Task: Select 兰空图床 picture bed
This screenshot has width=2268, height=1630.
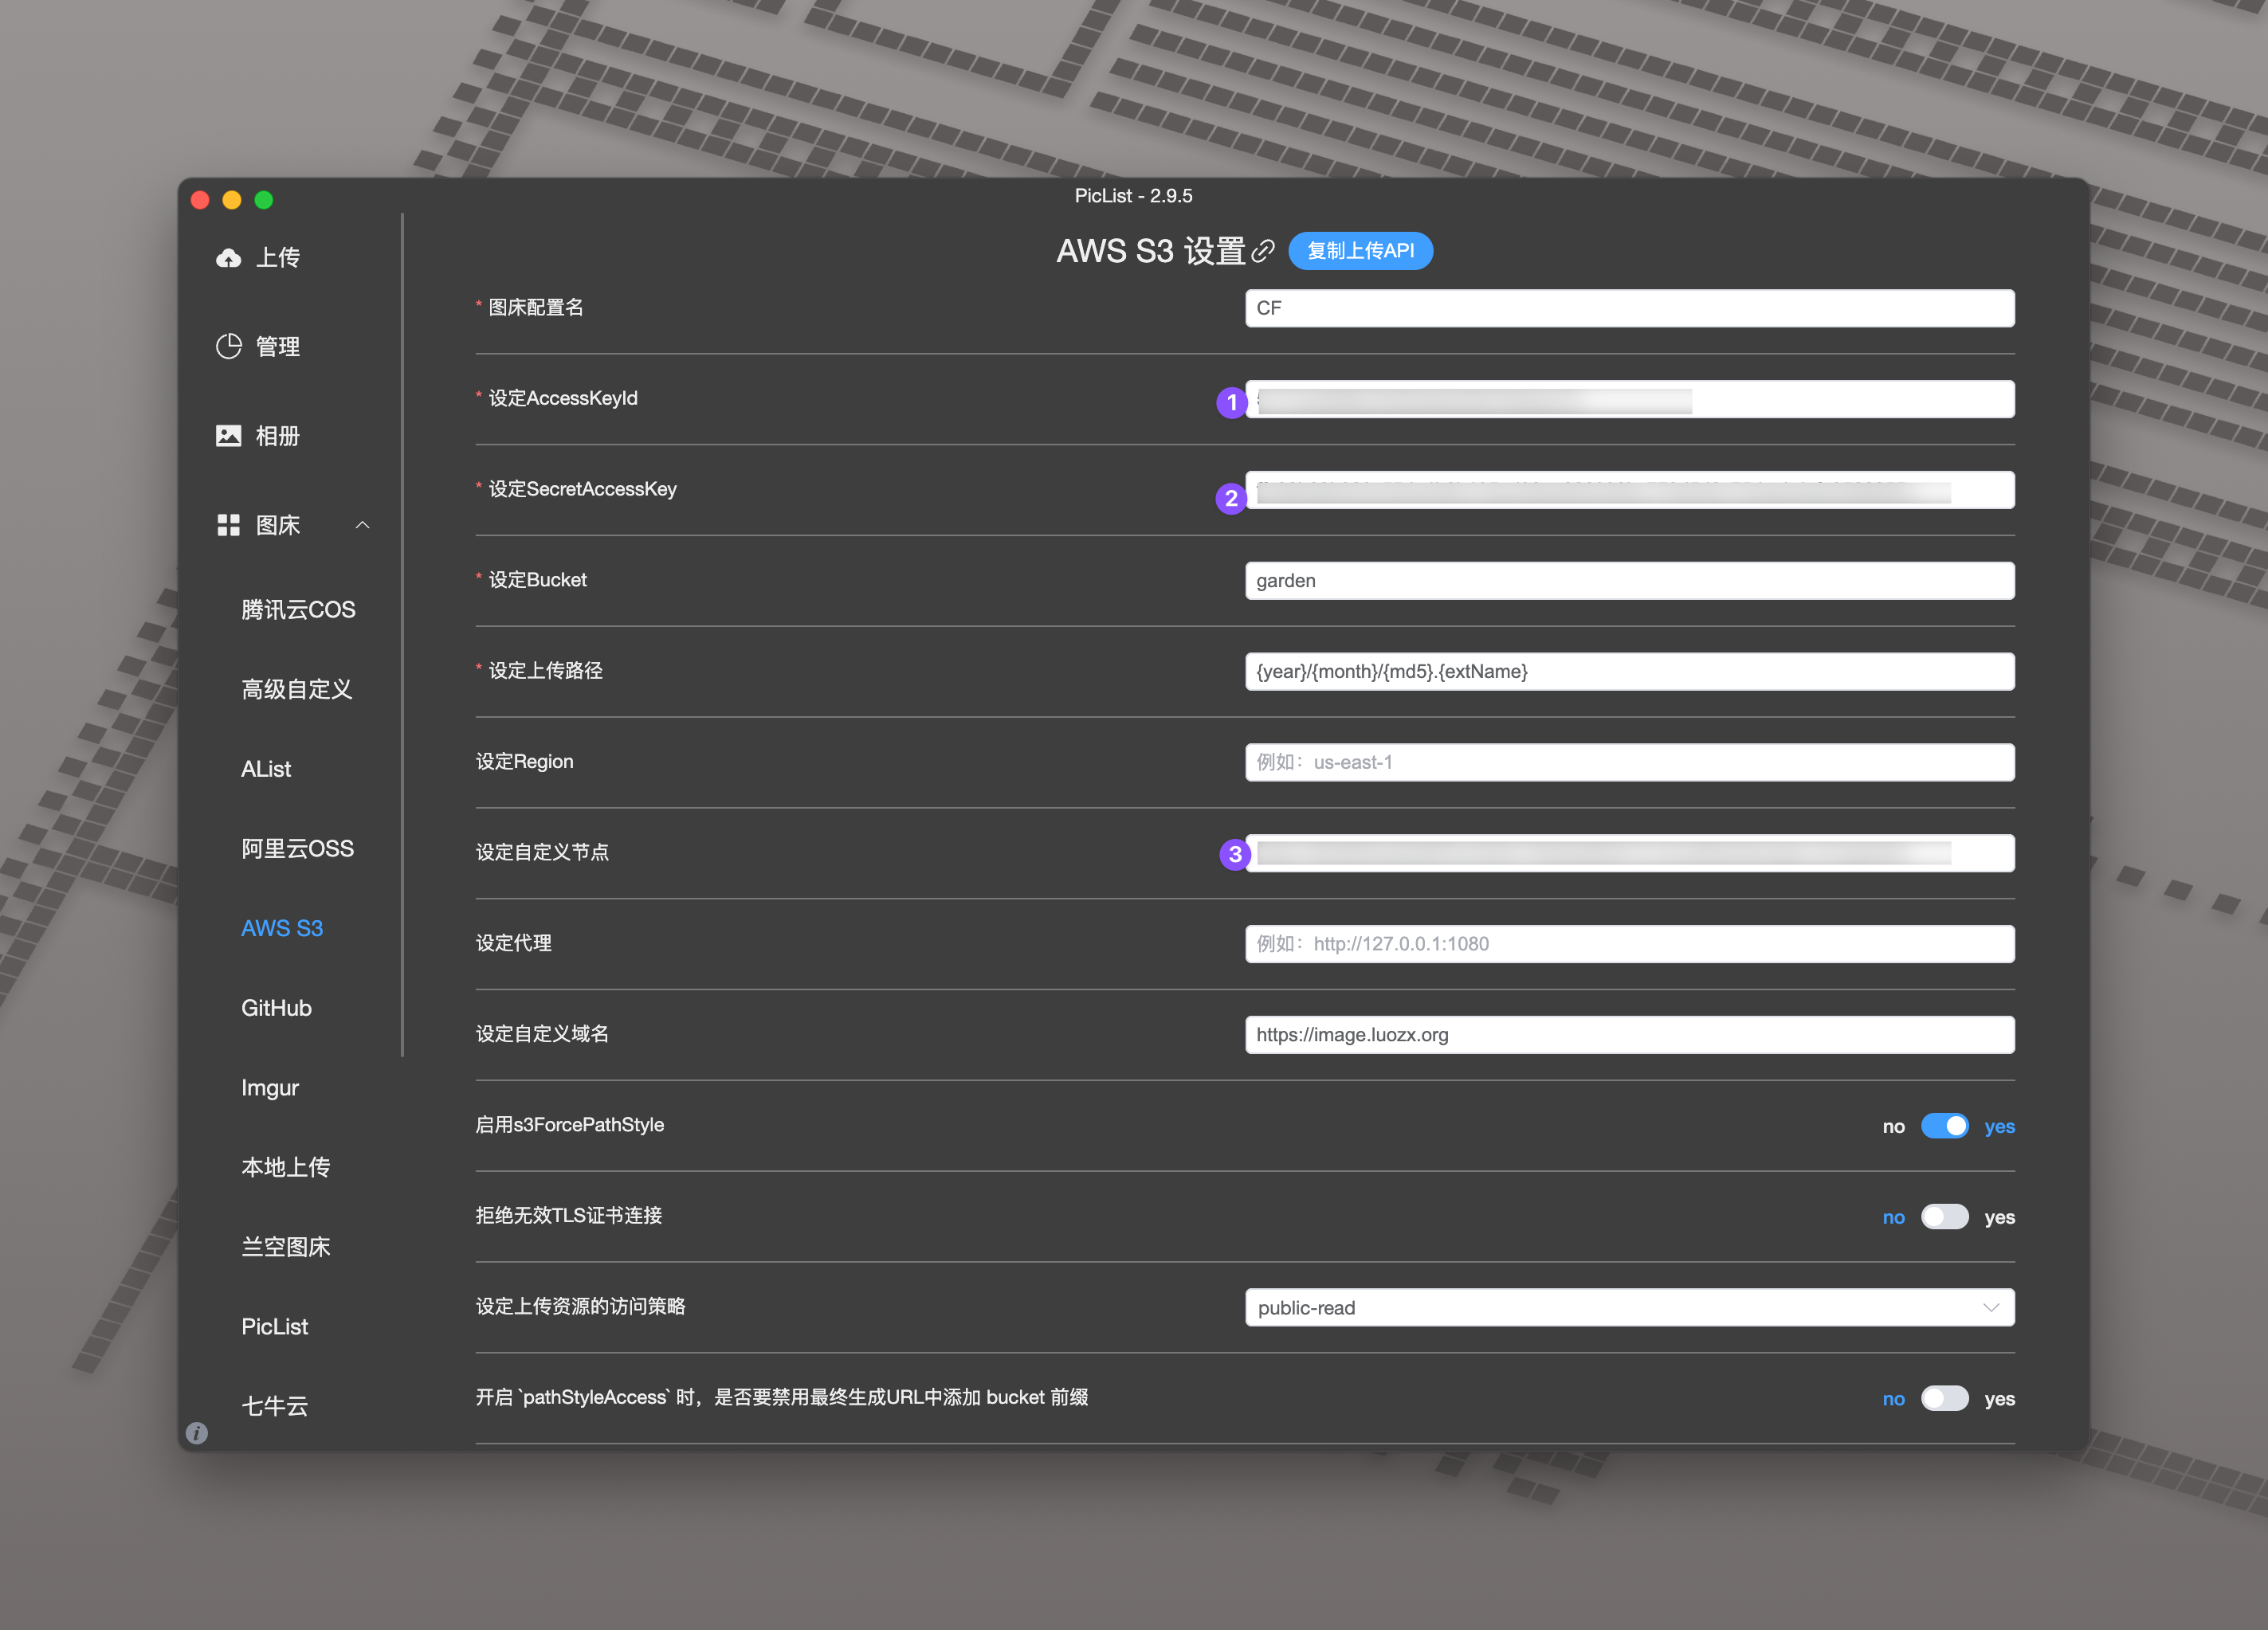Action: (x=285, y=1247)
